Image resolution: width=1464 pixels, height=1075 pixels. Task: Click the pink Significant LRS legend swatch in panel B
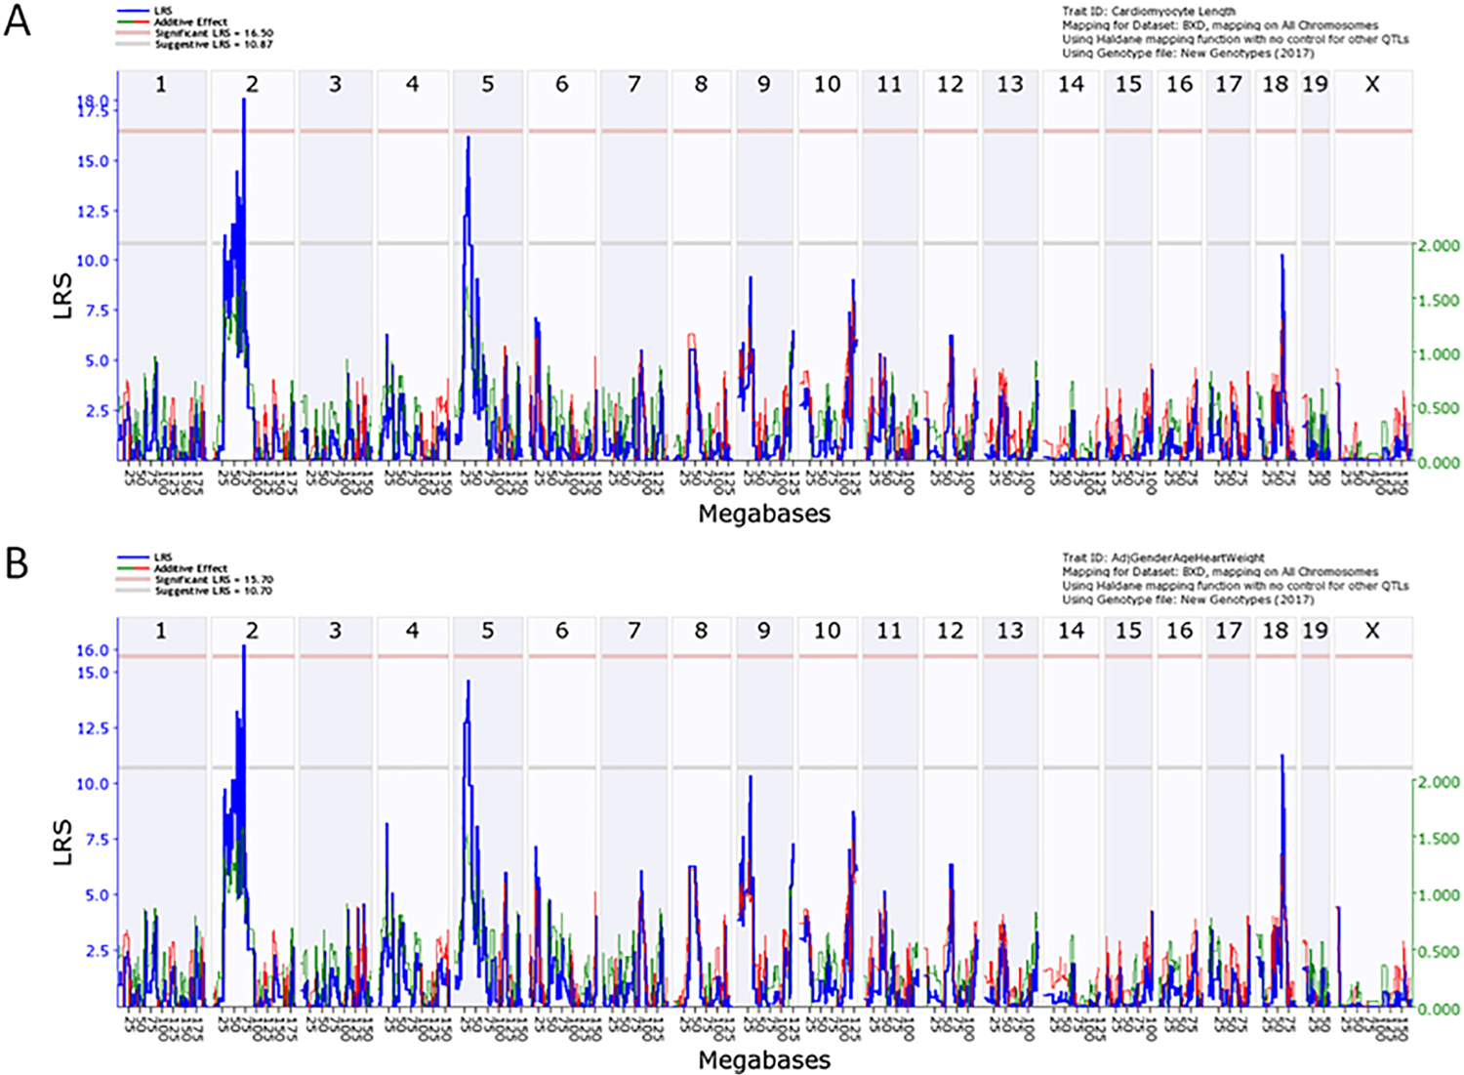(133, 580)
